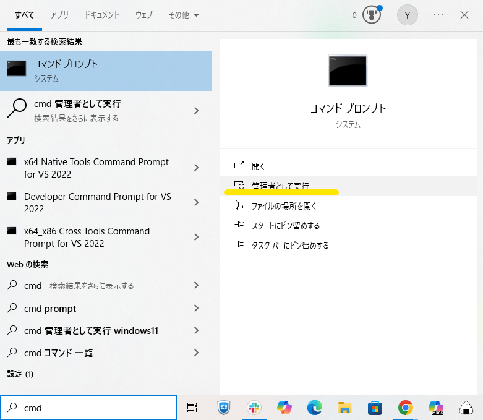Image resolution: width=483 pixels, height=420 pixels.
Task: Open Copilot from the taskbar
Action: pyautogui.click(x=284, y=408)
